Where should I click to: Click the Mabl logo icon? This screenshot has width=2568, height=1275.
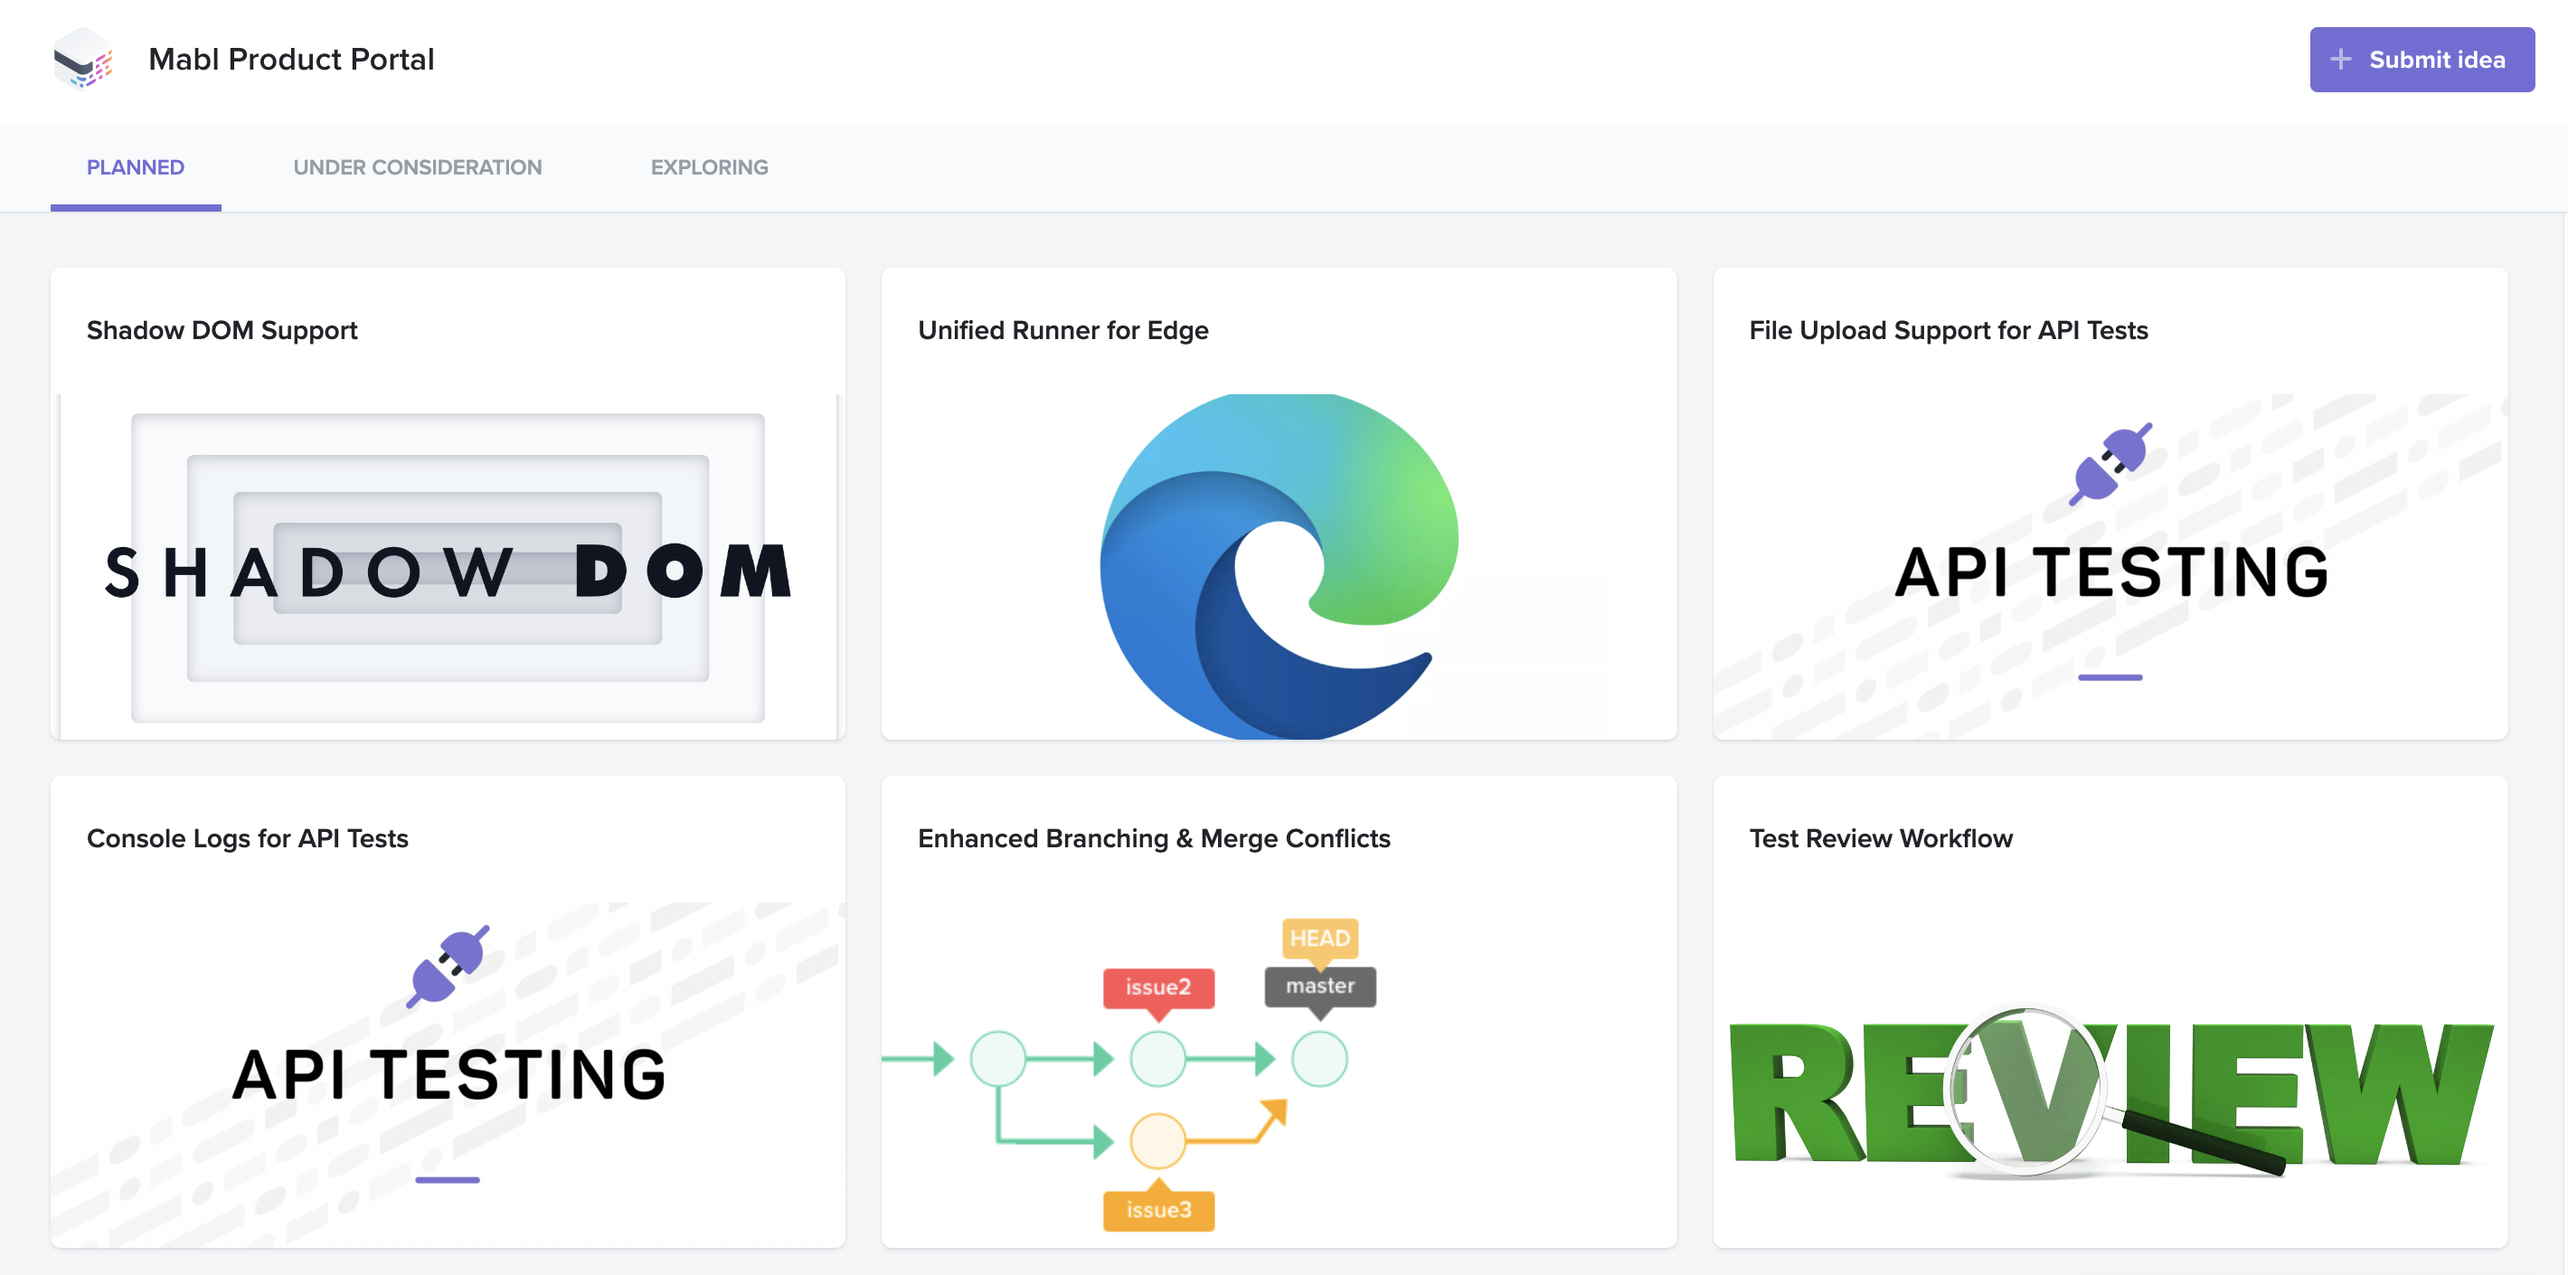[83, 59]
